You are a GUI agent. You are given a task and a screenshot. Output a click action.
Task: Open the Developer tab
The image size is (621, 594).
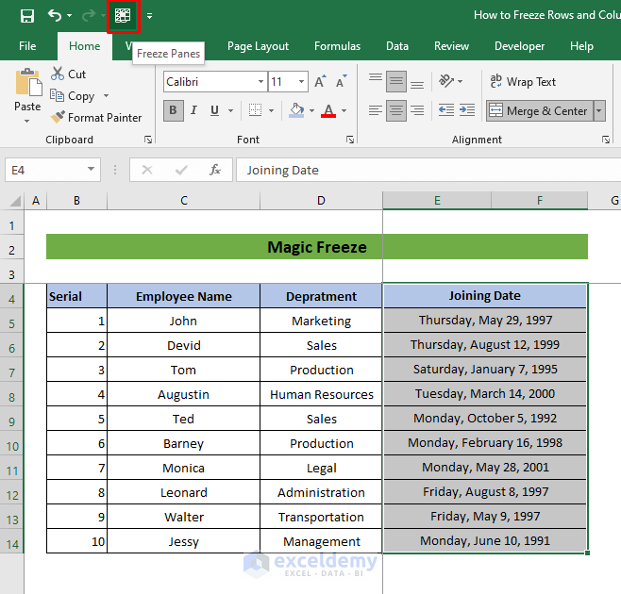pos(519,46)
